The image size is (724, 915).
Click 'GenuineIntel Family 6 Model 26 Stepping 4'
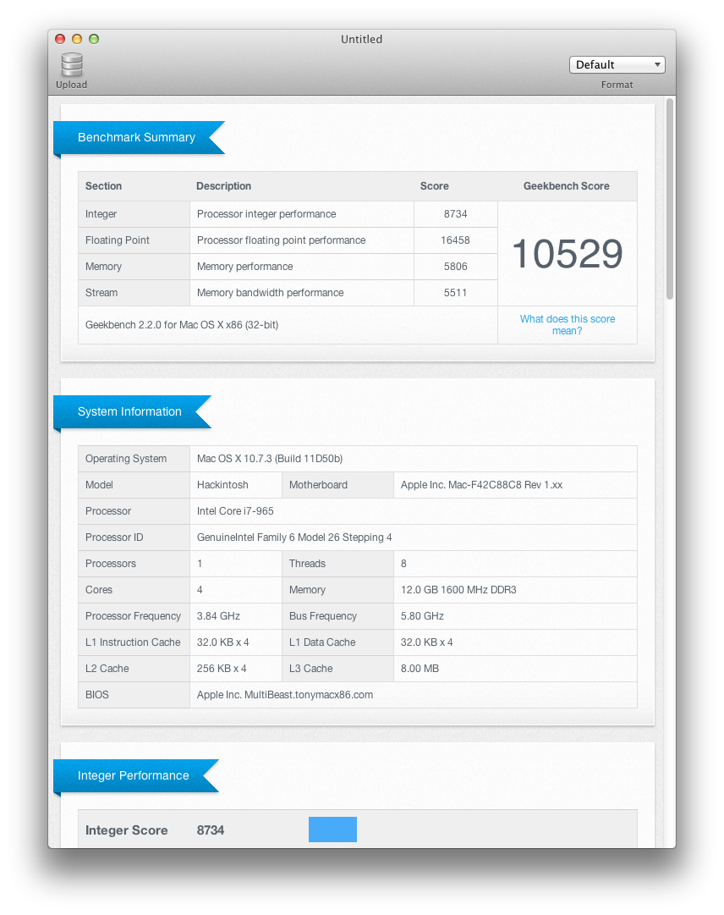(294, 537)
